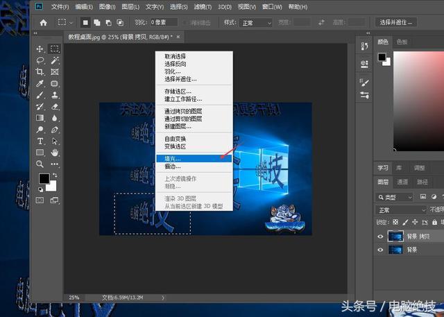Toggle lock transparent pixels in layers panel

point(395,222)
